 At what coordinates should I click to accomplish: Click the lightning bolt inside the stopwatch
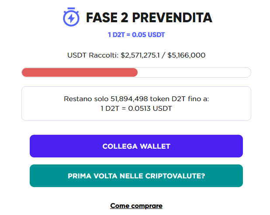(x=71, y=18)
